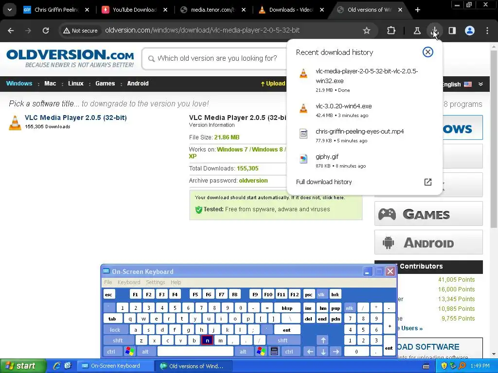Toggle the left shft key
The height and width of the screenshot is (373, 498).
(118, 340)
